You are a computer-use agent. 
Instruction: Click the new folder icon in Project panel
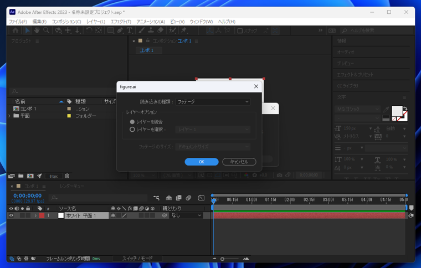point(20,176)
